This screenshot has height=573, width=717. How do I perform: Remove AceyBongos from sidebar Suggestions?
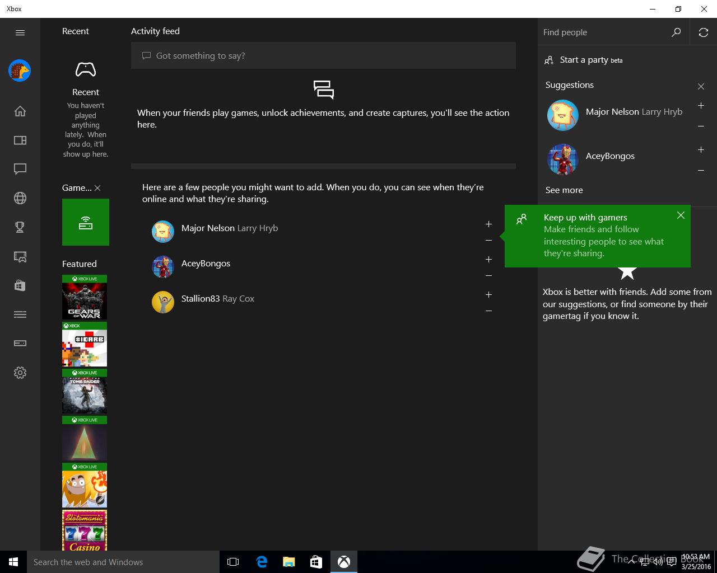click(x=701, y=170)
